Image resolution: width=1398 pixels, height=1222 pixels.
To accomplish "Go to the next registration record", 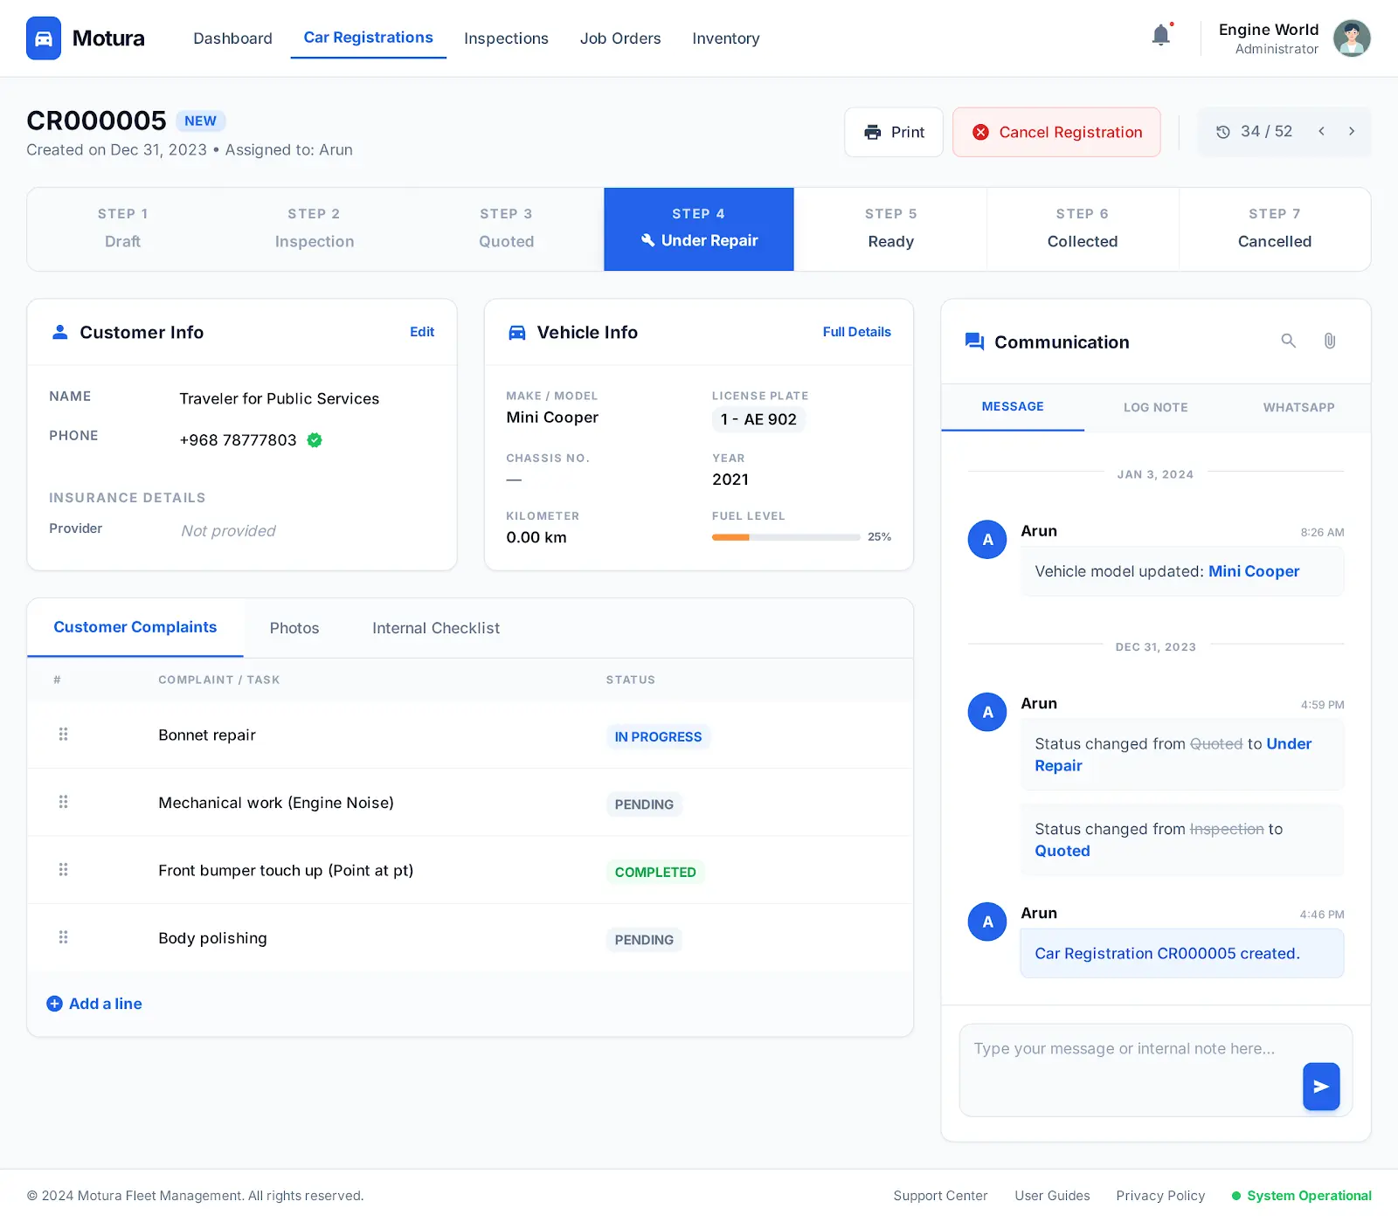I will pyautogui.click(x=1351, y=132).
